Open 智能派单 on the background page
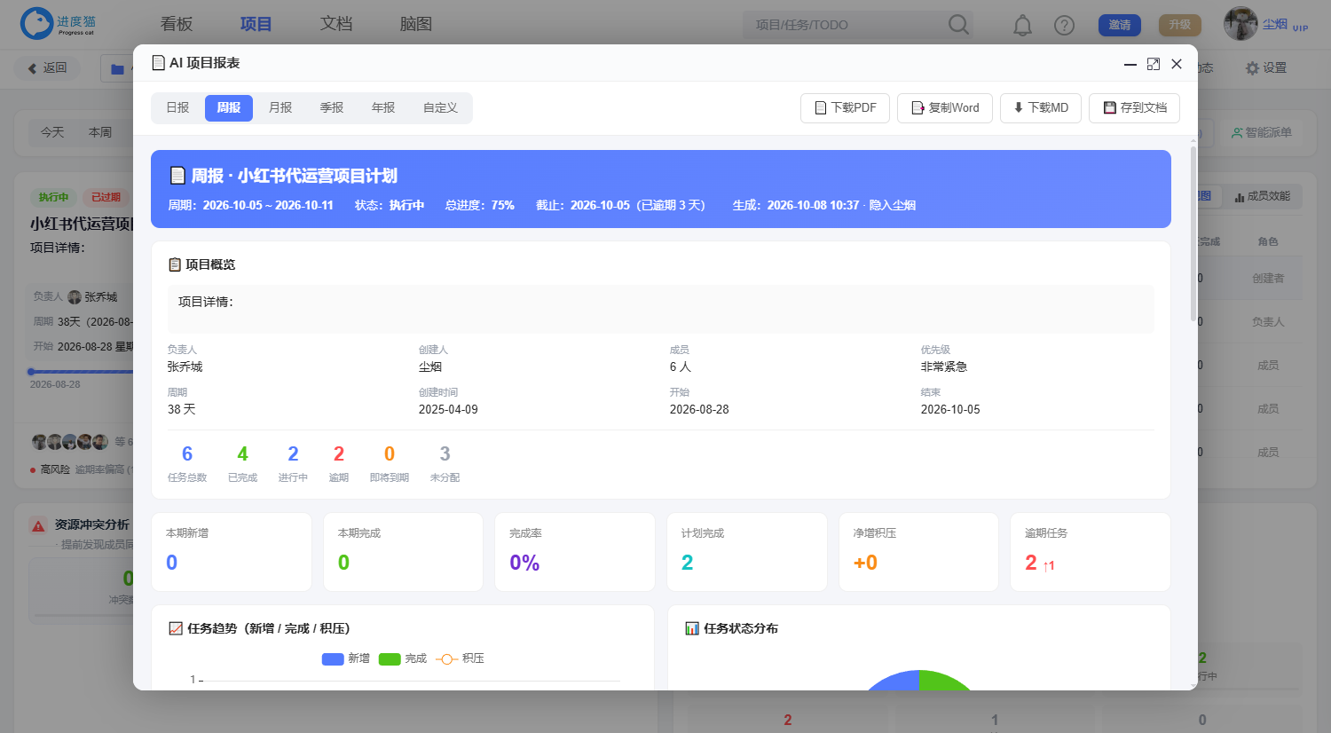The height and width of the screenshot is (733, 1331). point(1261,132)
